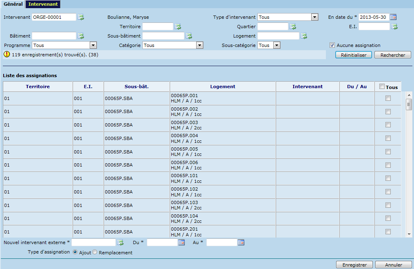This screenshot has width=414, height=269.
Task: Open calendar picker for Du date field
Action: [182, 242]
